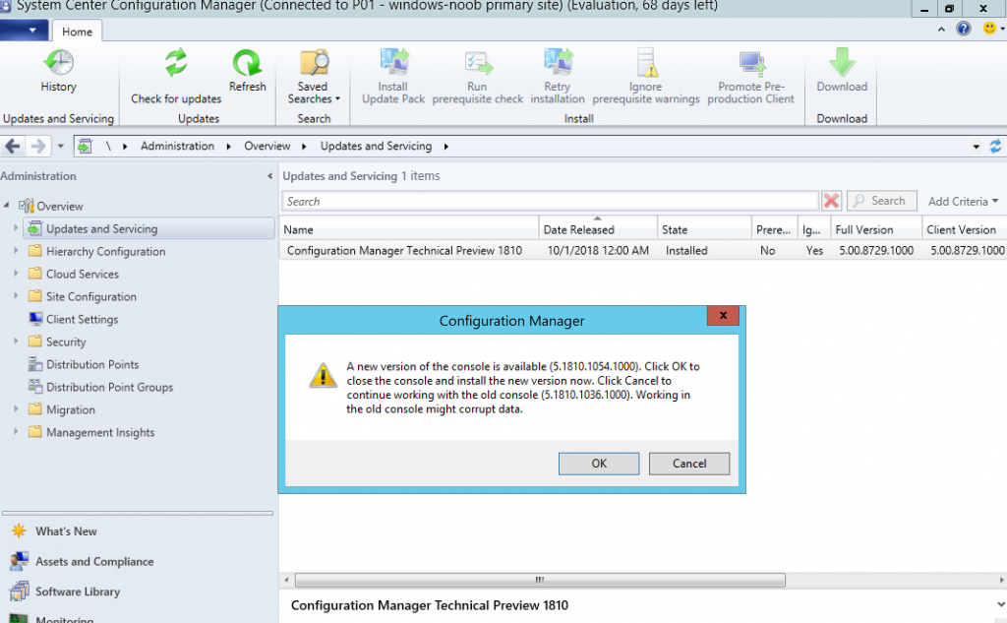1007x623 pixels.
Task: Click the 'Installed' state cell
Action: pos(686,251)
